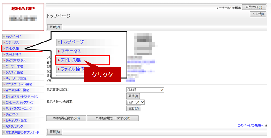Click the 実行(C) button
The width and height of the screenshot is (271, 138).
pyautogui.click(x=133, y=108)
